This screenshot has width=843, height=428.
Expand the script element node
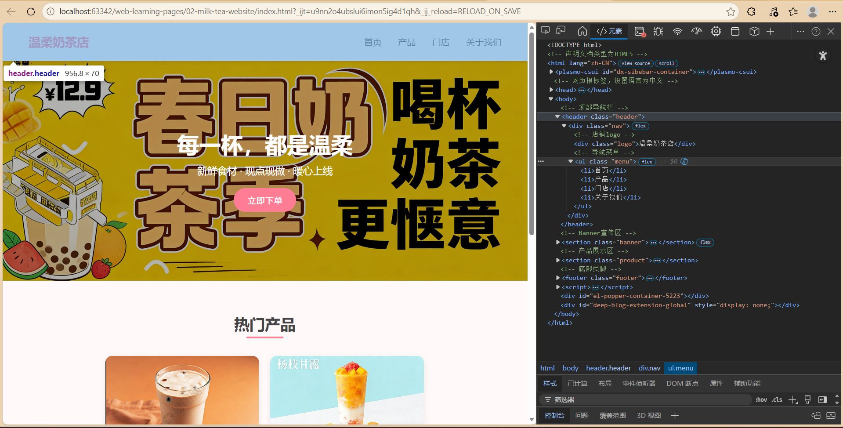click(558, 287)
